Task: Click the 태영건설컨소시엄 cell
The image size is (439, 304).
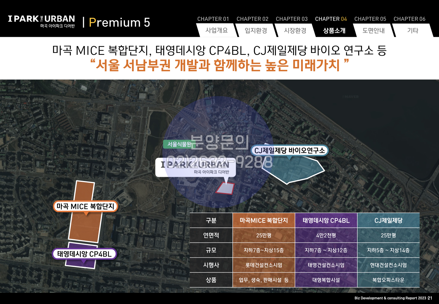Action: (326, 265)
